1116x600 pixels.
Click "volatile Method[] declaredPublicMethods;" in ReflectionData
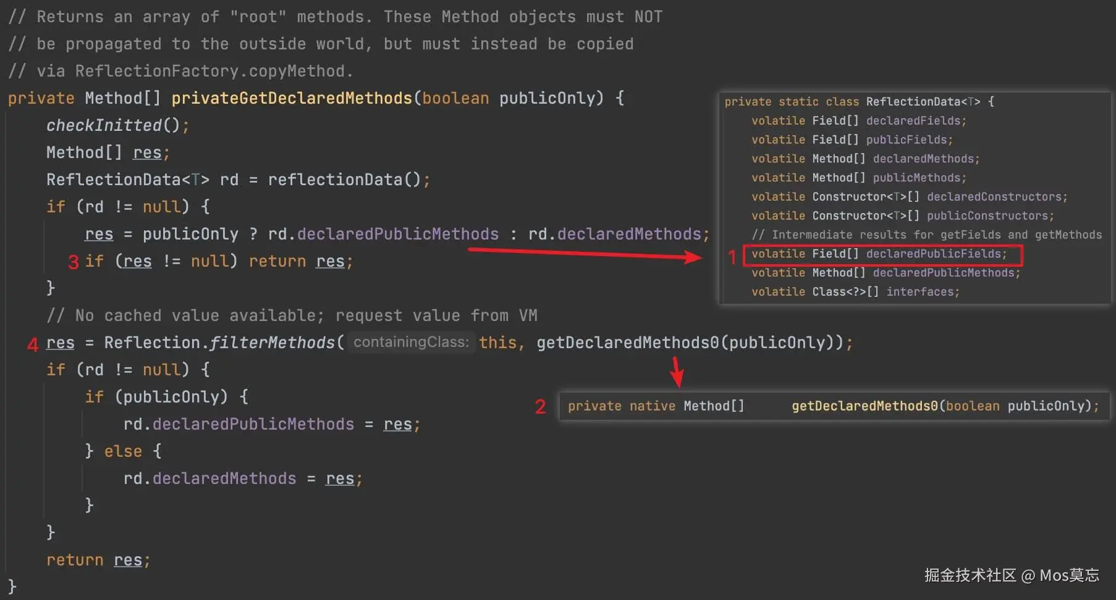tap(886, 273)
